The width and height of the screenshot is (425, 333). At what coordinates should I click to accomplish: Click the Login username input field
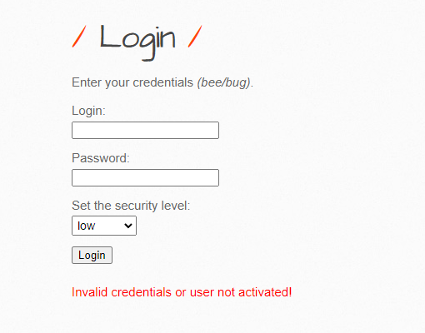(145, 130)
